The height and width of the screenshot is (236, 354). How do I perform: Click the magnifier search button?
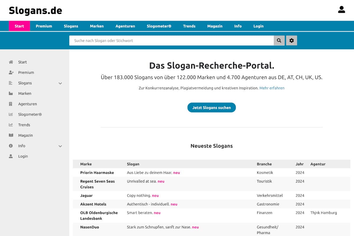pyautogui.click(x=279, y=40)
